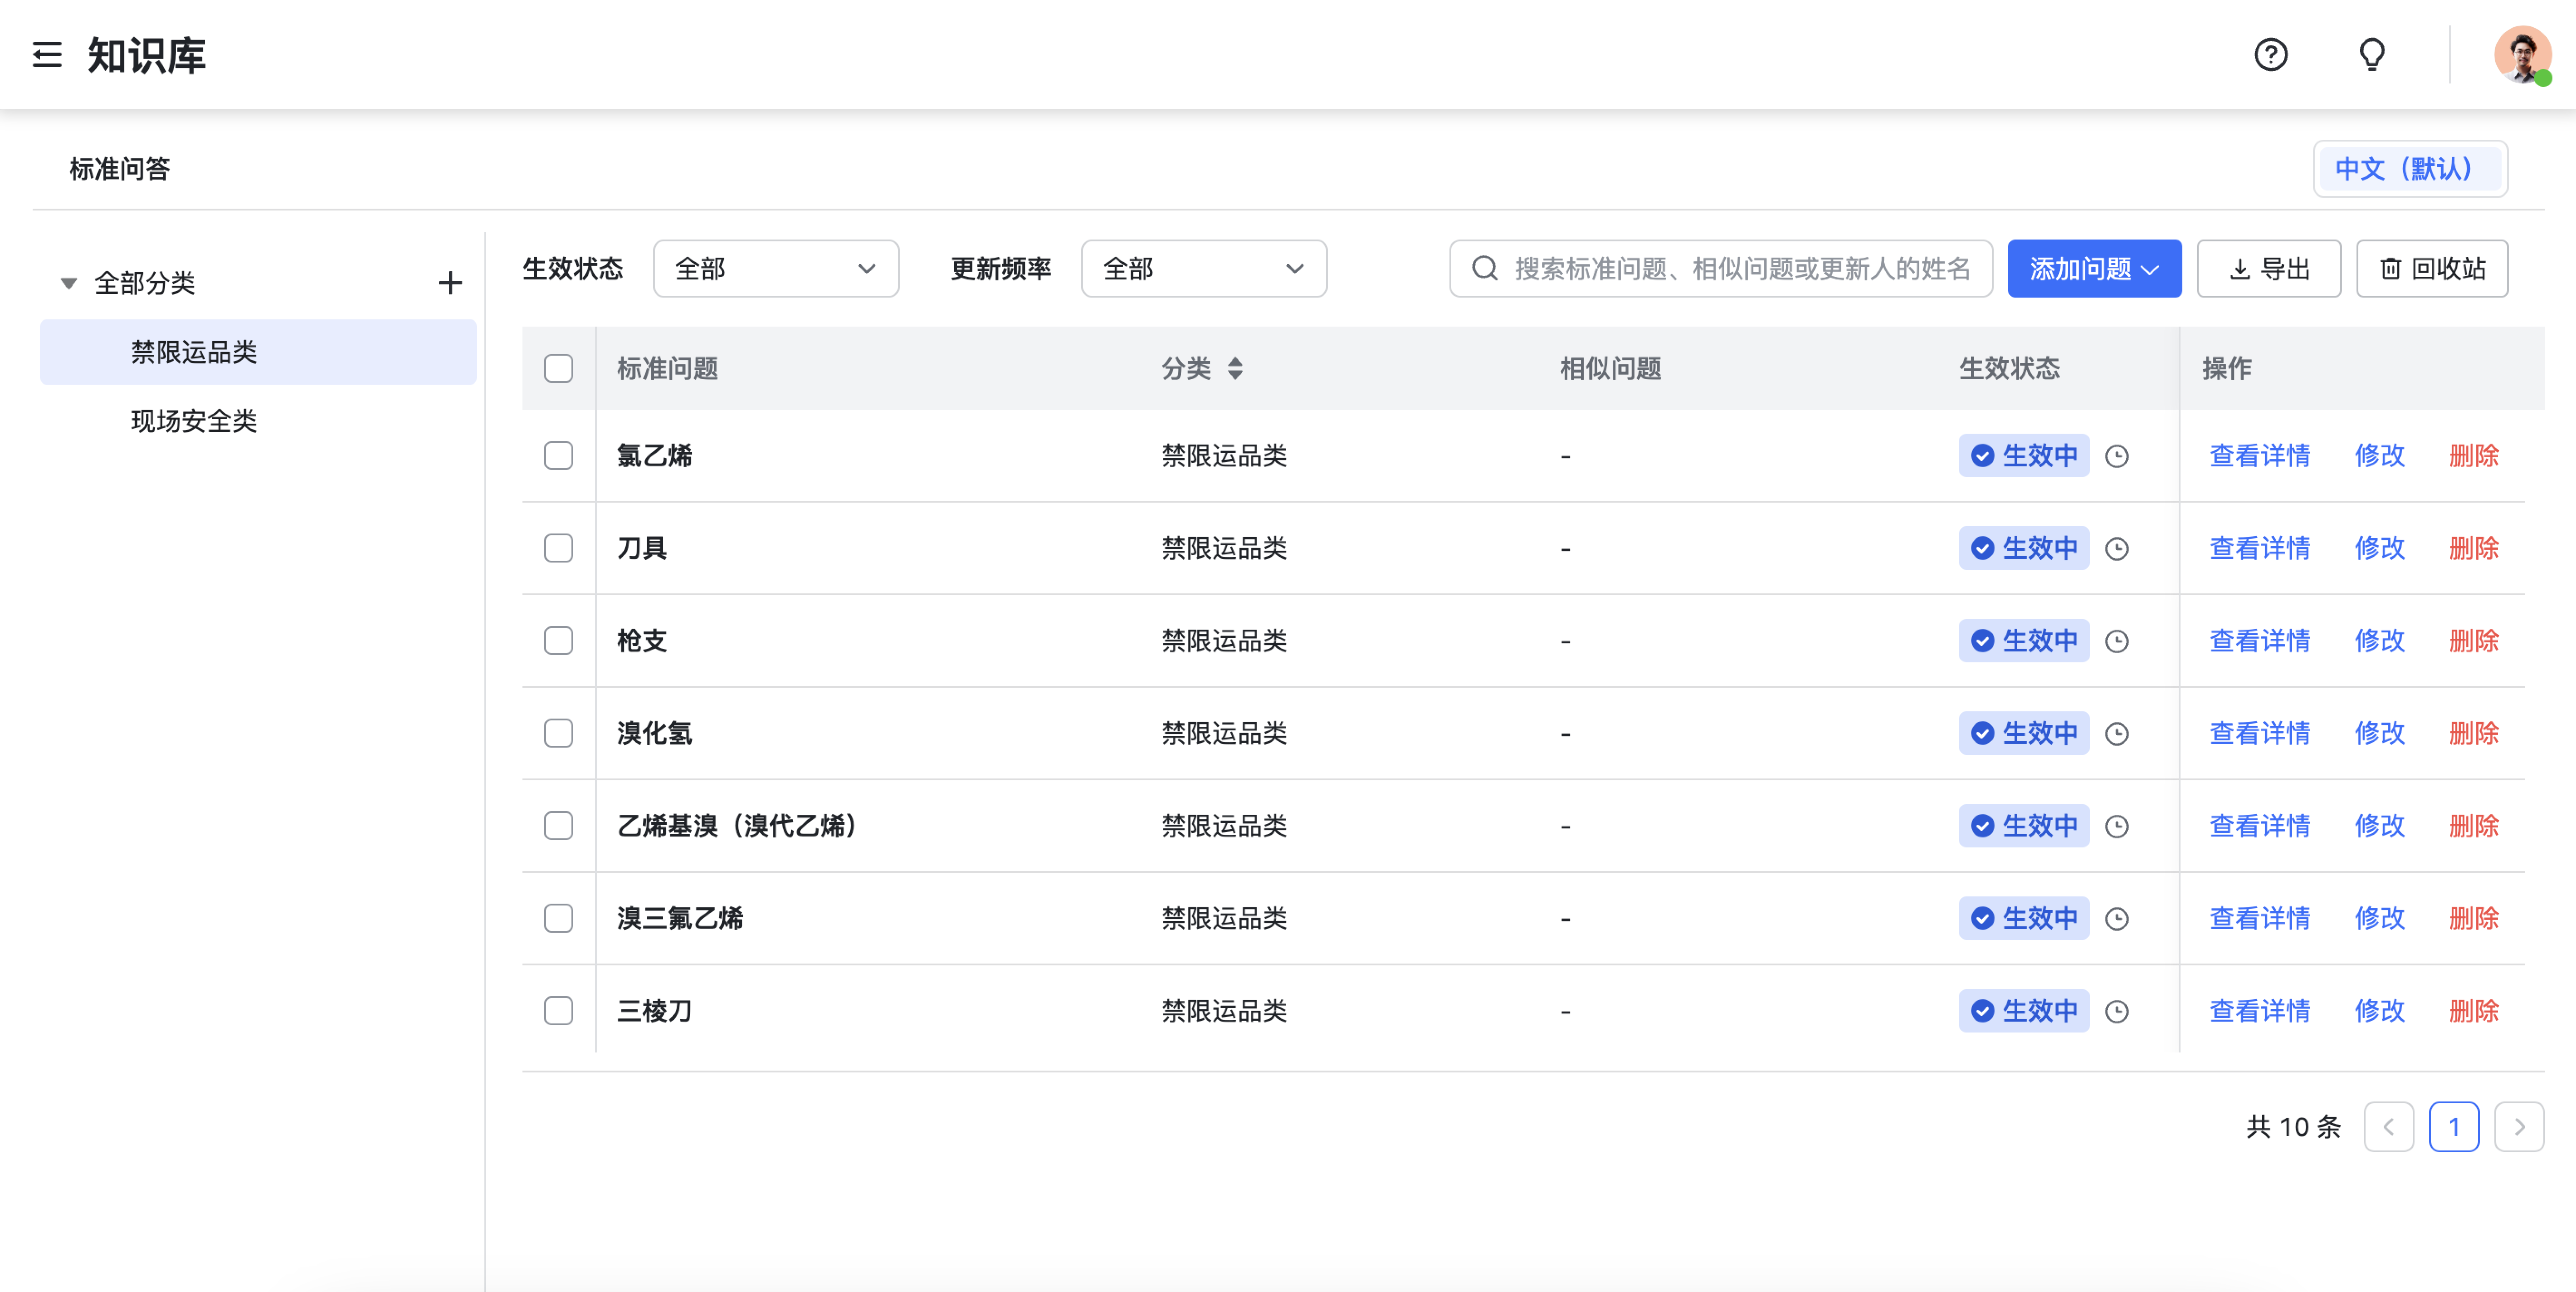This screenshot has height=1292, width=2576.
Task: Click the 相似问题 column header
Action: pyautogui.click(x=1610, y=368)
